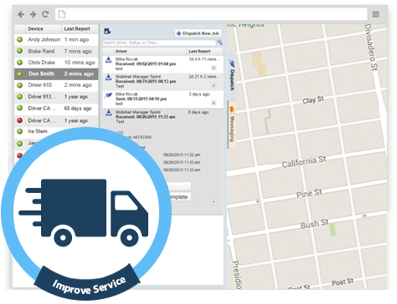397x304 pixels.
Task: Select the Blake Rand device row
Action: (x=56, y=51)
